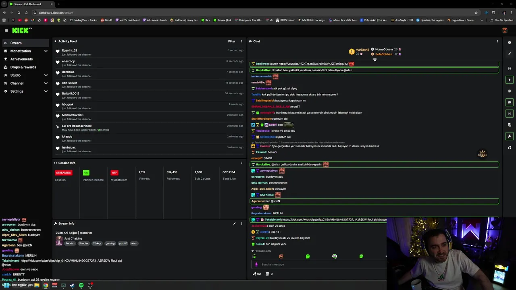Open a new browser tab with the plus button
Viewport: 516px width, 290px height.
(59, 4)
